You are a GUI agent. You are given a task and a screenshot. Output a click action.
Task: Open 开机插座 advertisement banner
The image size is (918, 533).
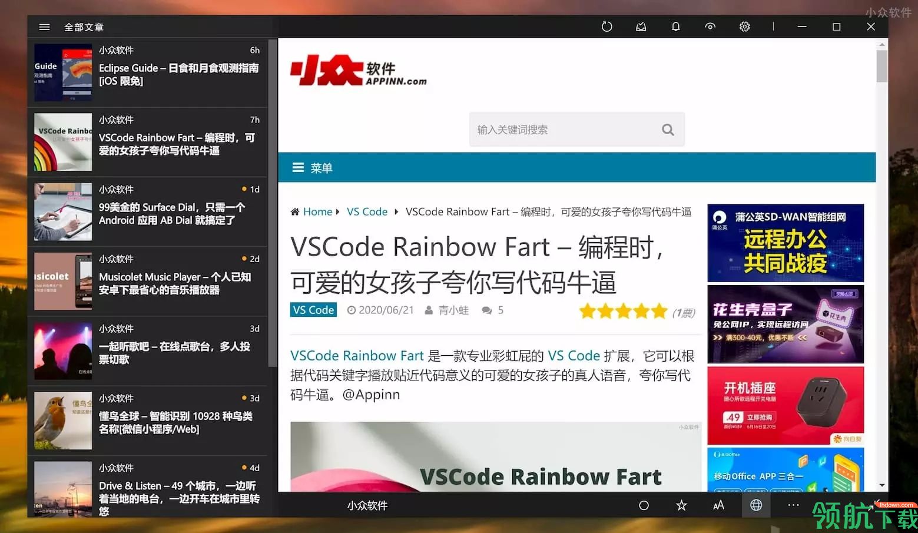pyautogui.click(x=786, y=405)
